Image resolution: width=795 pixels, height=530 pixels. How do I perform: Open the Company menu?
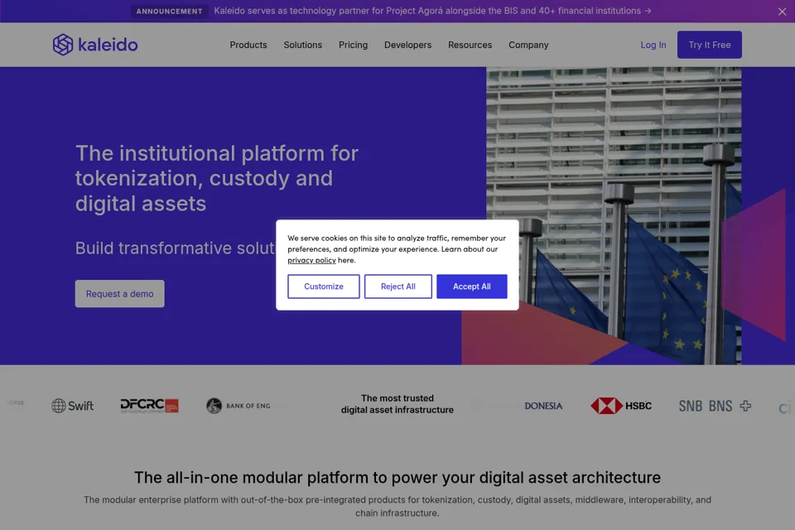tap(528, 45)
